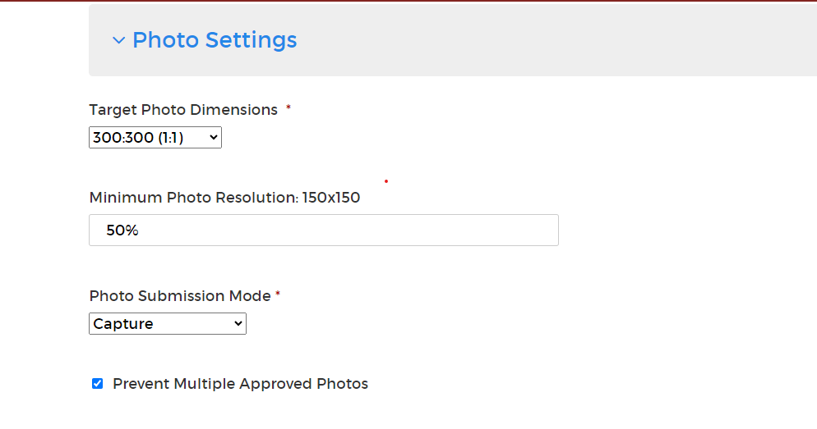Collapse section using Photo Settings chevron icon
Viewport: 817px width, 429px height.
click(119, 40)
